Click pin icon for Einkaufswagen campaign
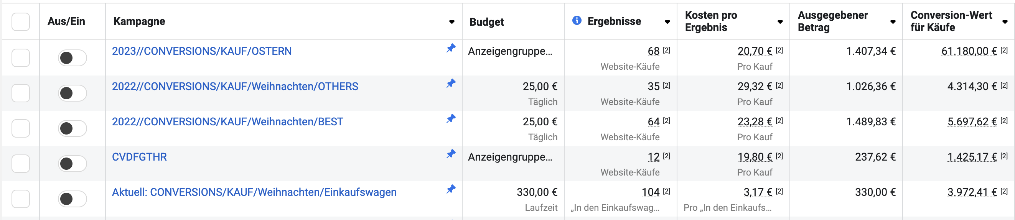This screenshot has height=220, width=1015. [451, 189]
